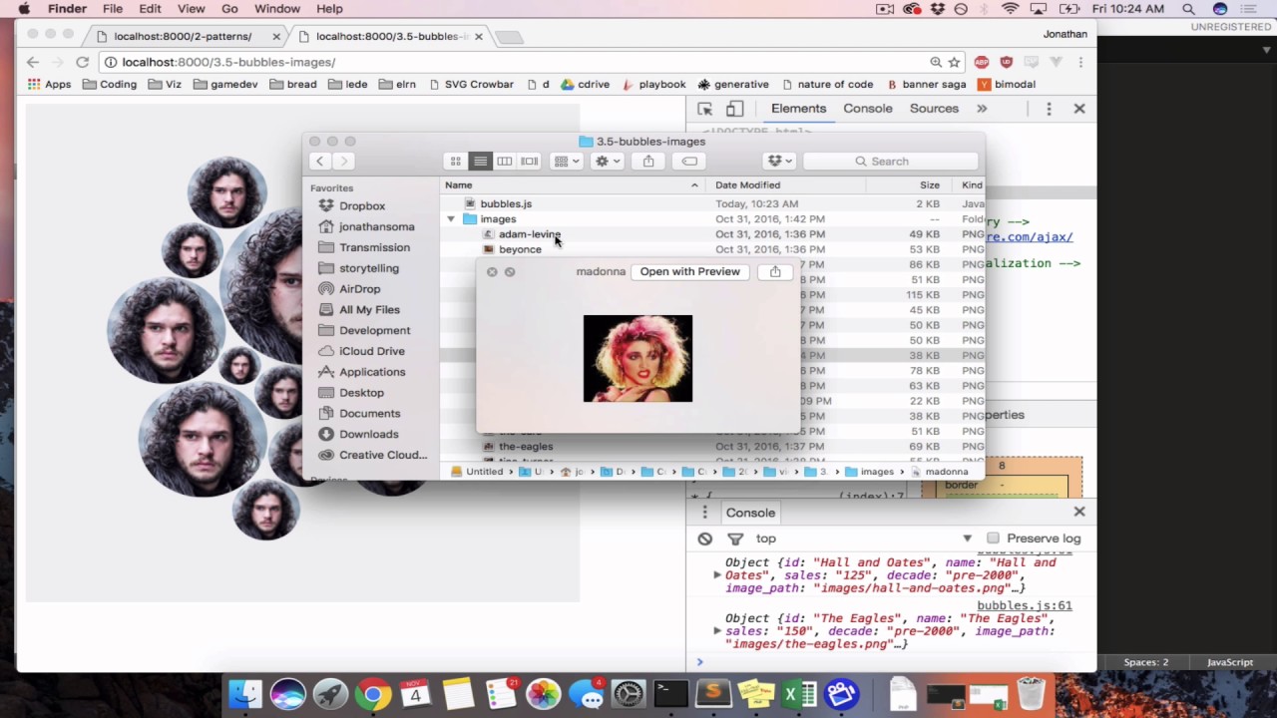Open the Window menu in the menu bar

pos(277,9)
